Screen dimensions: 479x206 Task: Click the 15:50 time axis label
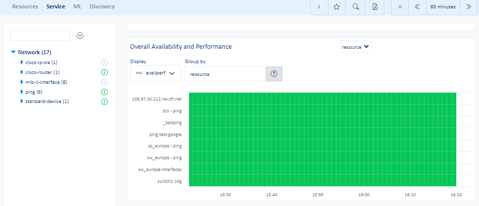pyautogui.click(x=318, y=194)
